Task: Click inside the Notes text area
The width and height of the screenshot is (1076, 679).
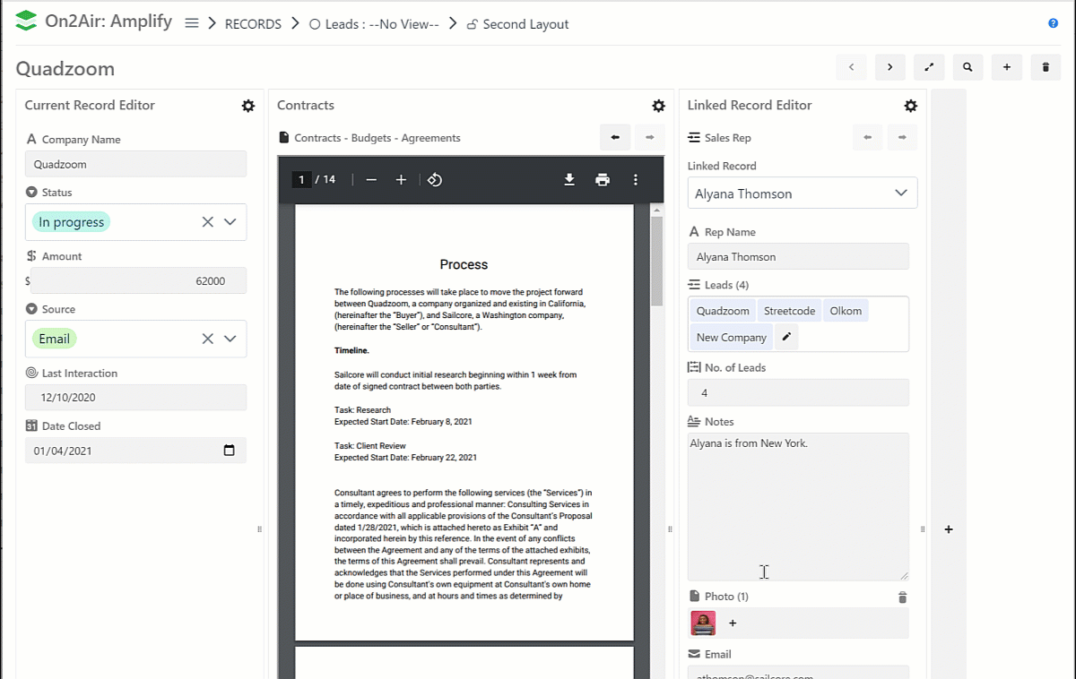Action: [798, 506]
